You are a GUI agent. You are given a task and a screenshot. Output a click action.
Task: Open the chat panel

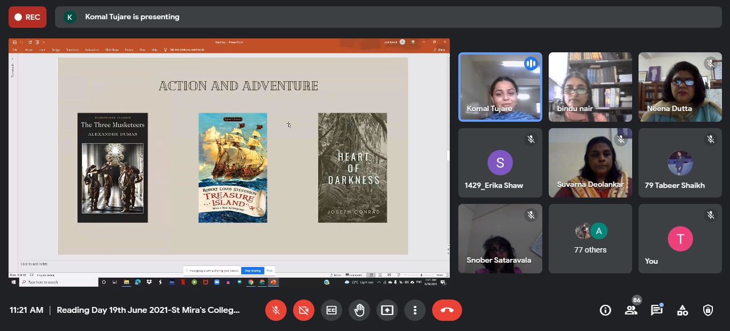click(657, 310)
